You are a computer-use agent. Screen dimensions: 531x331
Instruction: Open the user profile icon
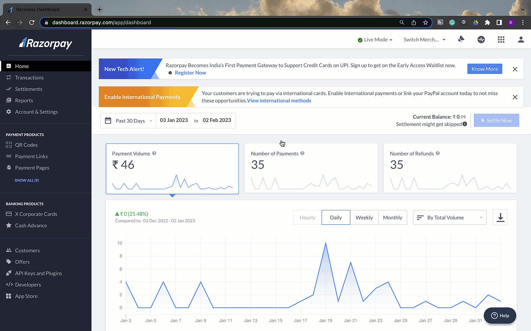pos(521,40)
